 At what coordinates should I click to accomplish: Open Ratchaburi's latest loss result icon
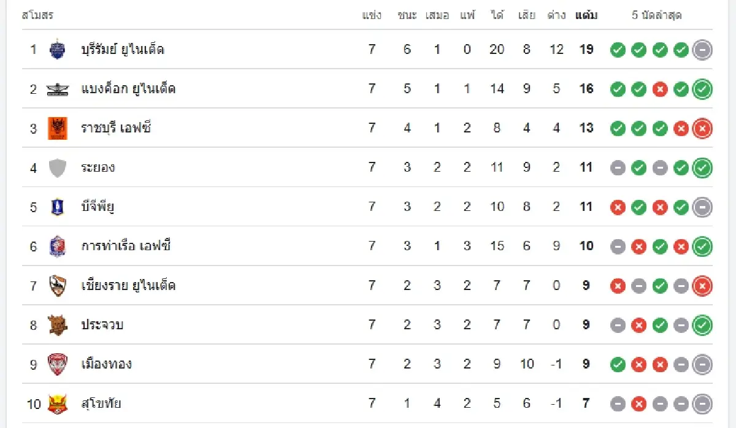[x=702, y=128]
